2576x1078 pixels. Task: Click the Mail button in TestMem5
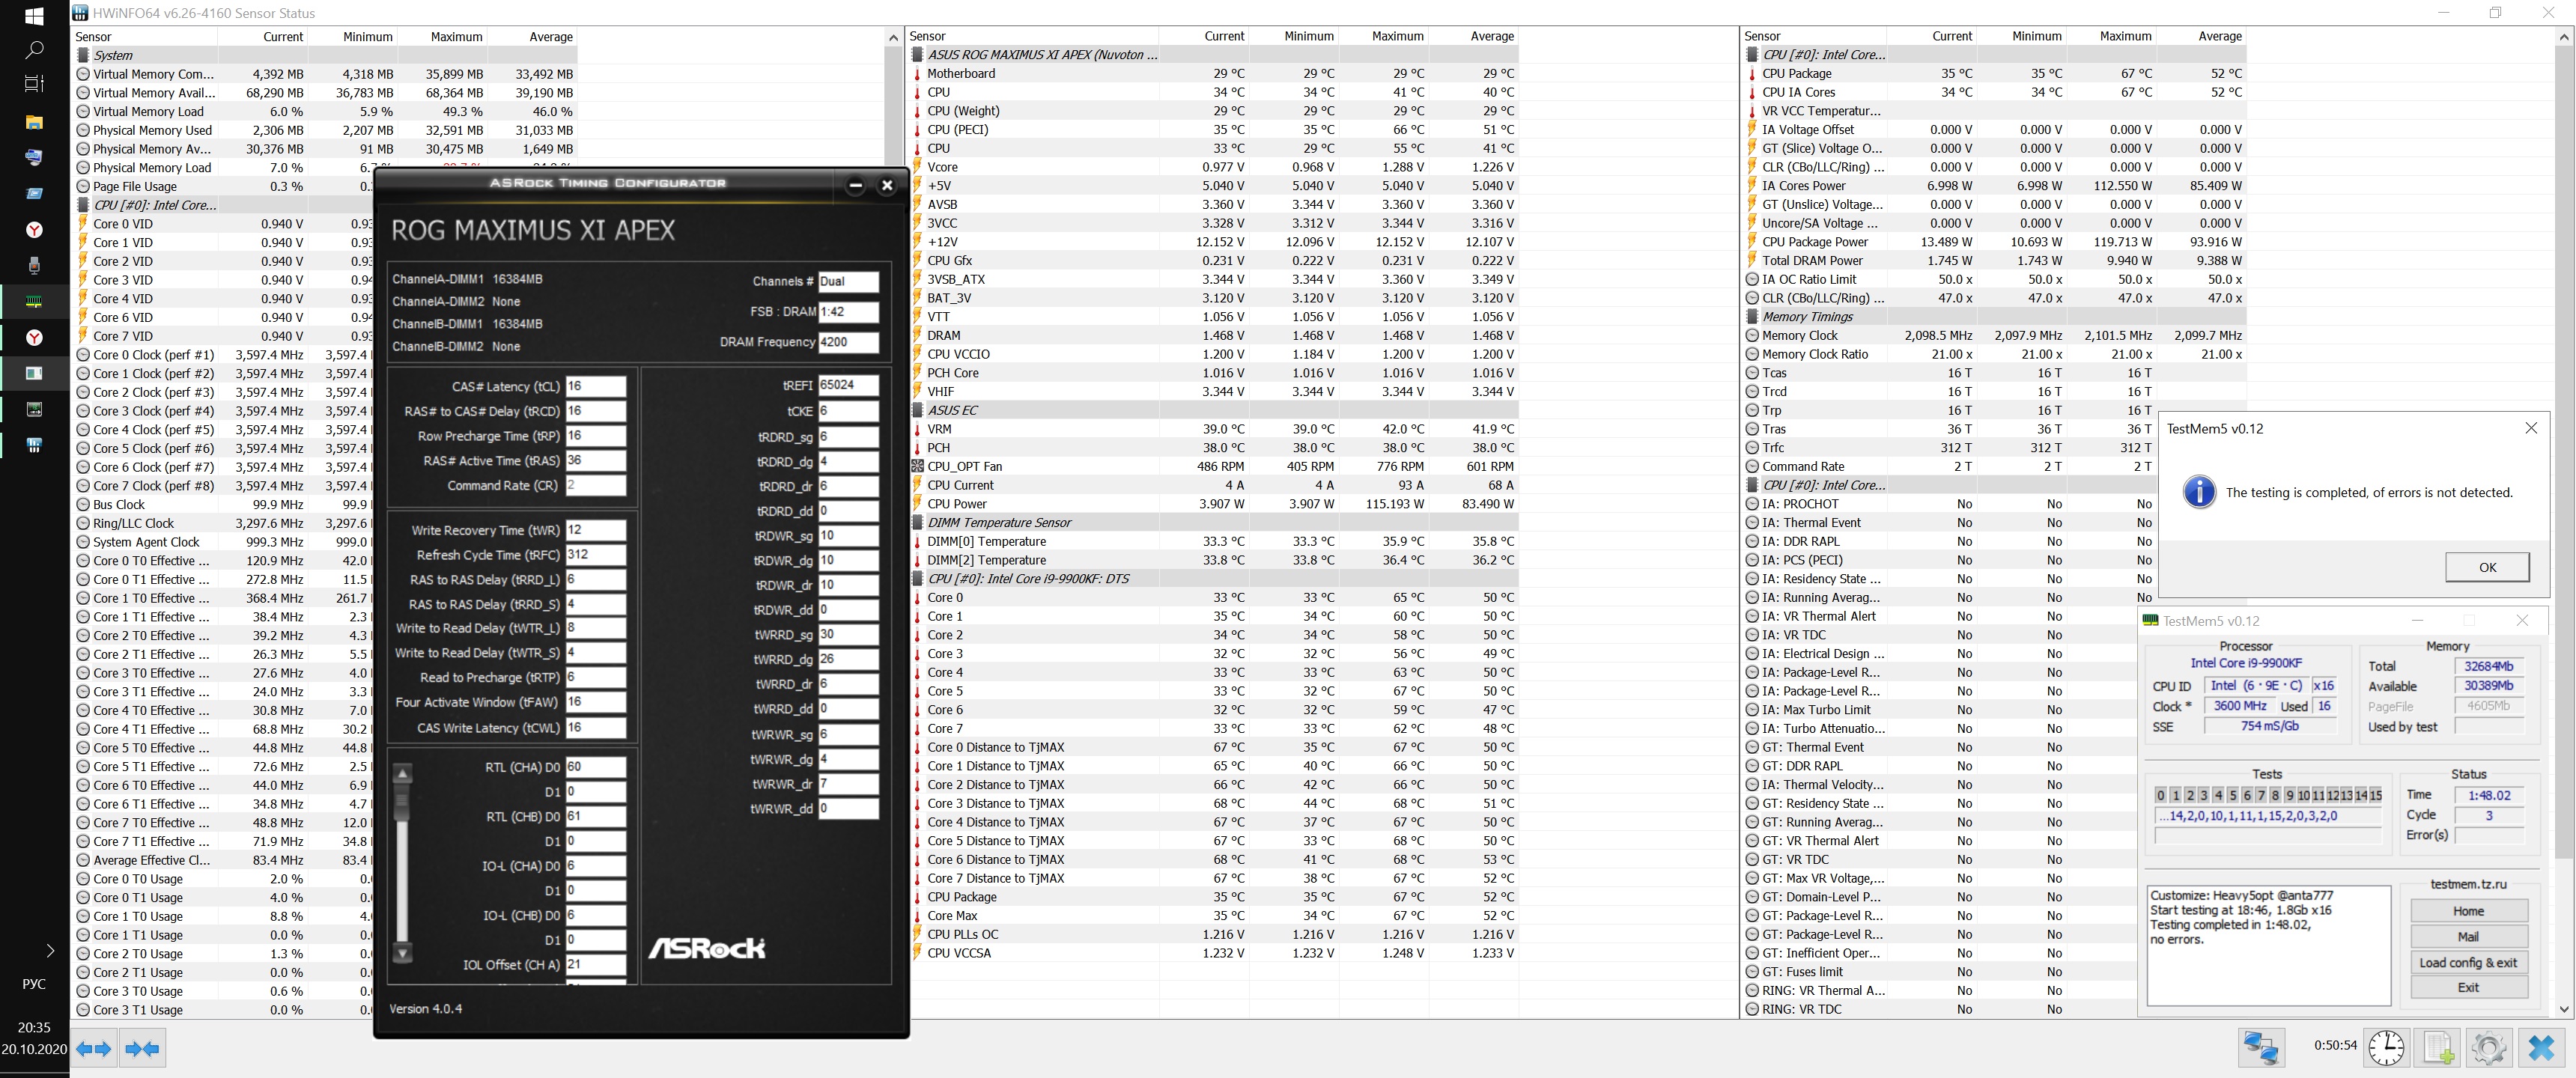click(2468, 937)
